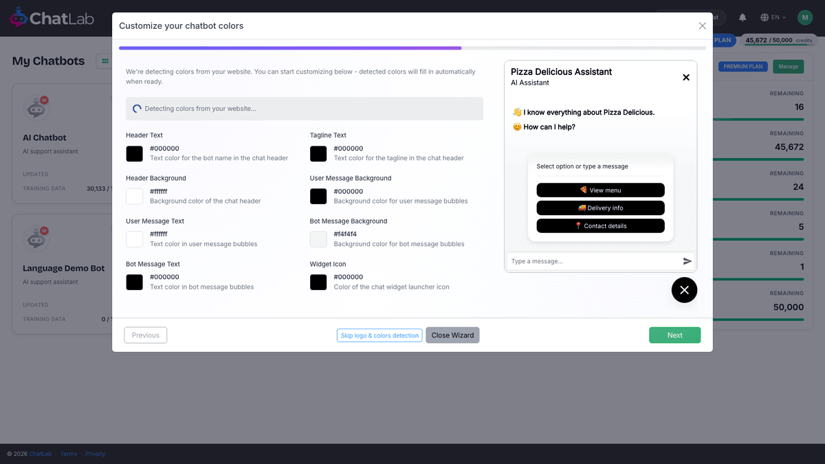Image resolution: width=825 pixels, height=464 pixels.
Task: Click the Close Wizard button
Action: pyautogui.click(x=452, y=335)
